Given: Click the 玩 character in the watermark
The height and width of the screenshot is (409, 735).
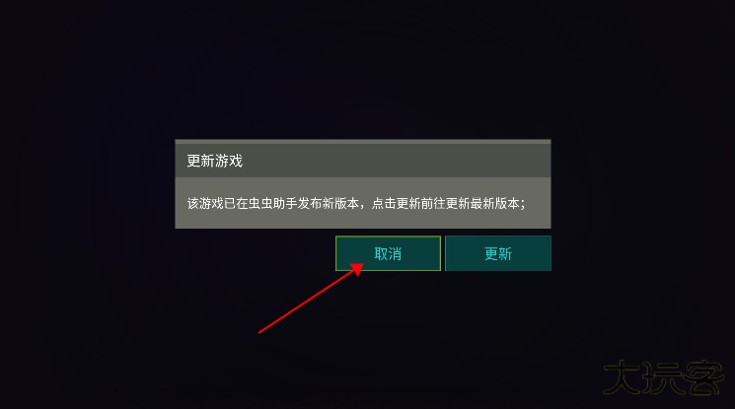Looking at the screenshot, I should click(x=661, y=377).
